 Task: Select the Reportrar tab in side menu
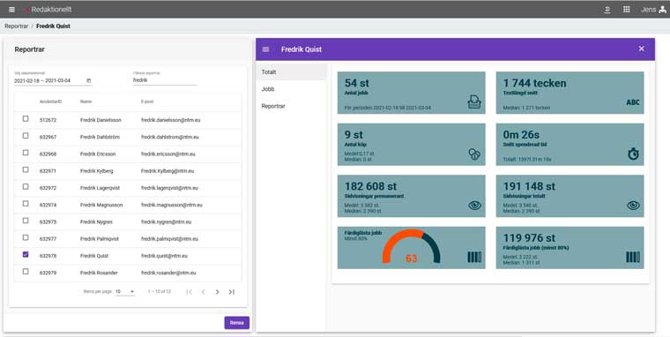(291, 106)
